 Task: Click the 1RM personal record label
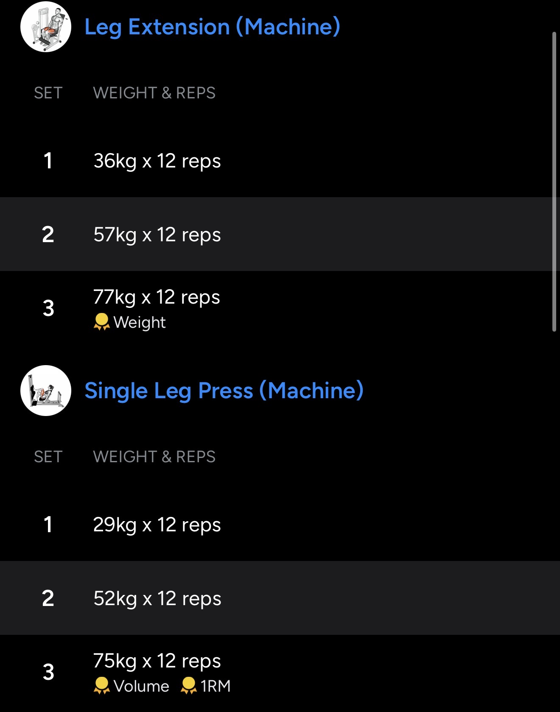click(216, 686)
